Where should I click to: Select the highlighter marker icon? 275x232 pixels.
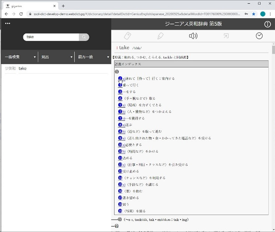click(160, 36)
